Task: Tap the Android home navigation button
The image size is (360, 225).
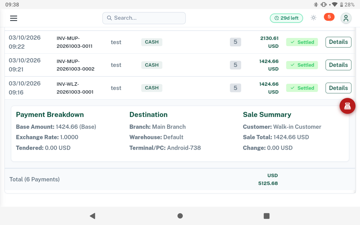Action: [180, 216]
